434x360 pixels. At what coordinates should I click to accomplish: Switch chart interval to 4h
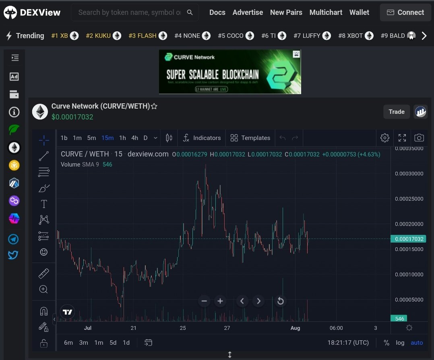(x=134, y=138)
